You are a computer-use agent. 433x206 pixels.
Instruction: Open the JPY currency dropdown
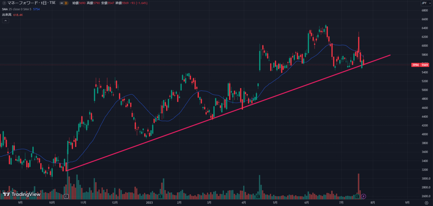click(425, 3)
